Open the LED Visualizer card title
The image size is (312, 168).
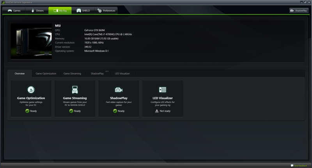[x=163, y=98]
